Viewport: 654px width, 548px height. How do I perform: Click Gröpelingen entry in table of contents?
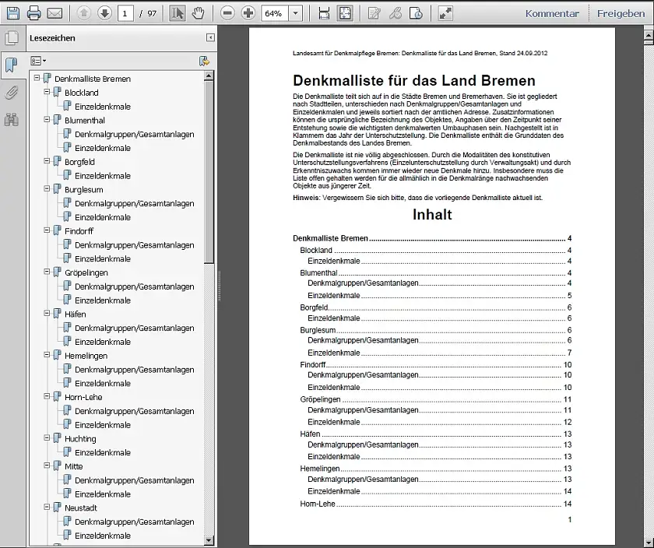tap(320, 399)
